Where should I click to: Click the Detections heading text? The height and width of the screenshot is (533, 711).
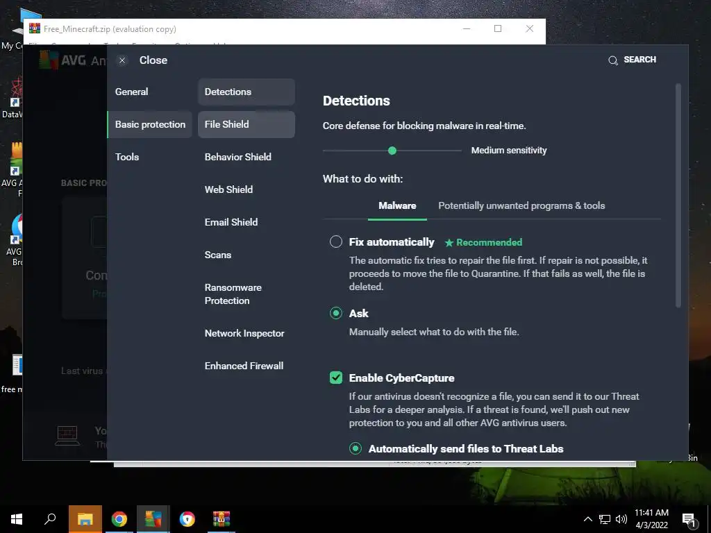(356, 101)
